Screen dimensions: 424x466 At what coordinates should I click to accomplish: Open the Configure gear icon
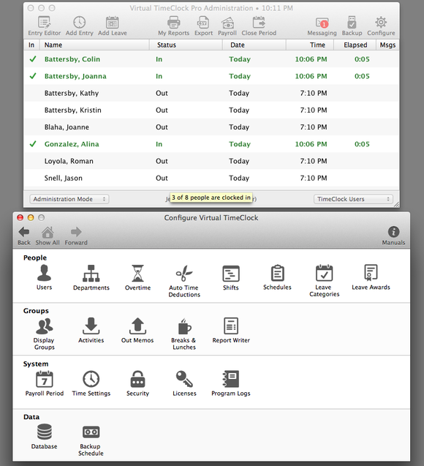381,23
